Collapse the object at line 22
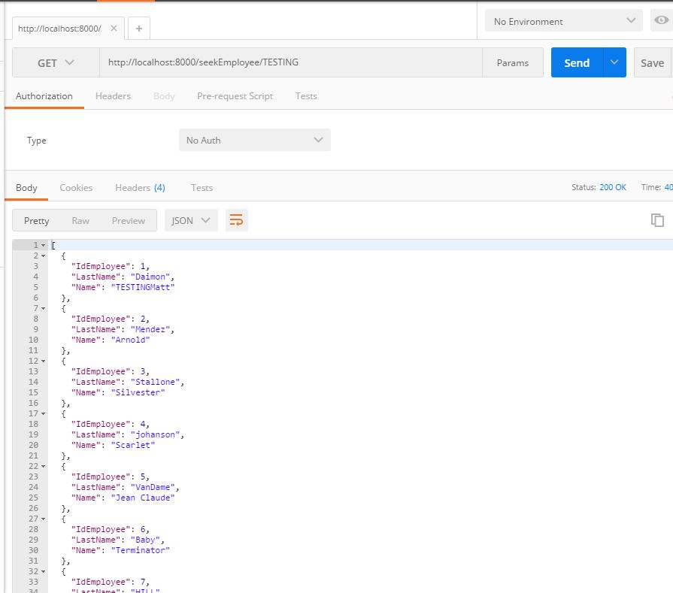The height and width of the screenshot is (593, 673). click(x=44, y=467)
